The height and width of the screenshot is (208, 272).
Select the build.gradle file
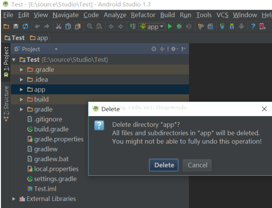48,129
